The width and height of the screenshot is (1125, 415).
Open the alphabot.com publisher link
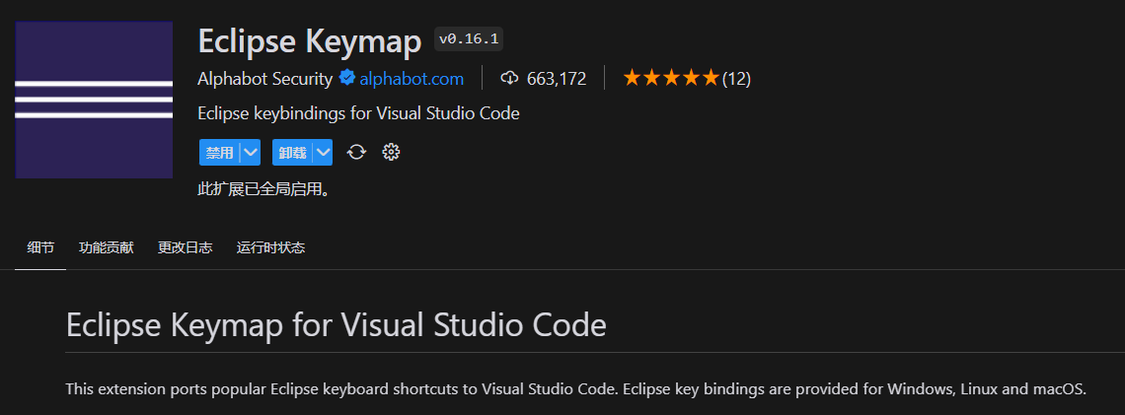pyautogui.click(x=412, y=79)
